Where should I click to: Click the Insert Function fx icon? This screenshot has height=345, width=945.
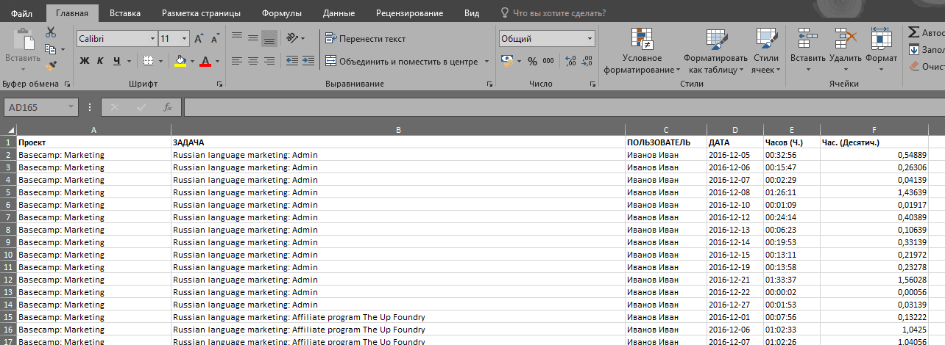coord(167,107)
